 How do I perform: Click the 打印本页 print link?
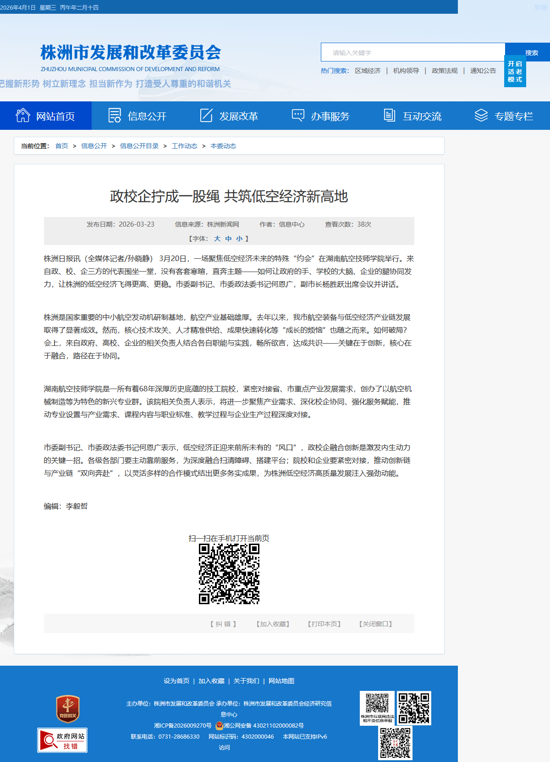[x=324, y=624]
